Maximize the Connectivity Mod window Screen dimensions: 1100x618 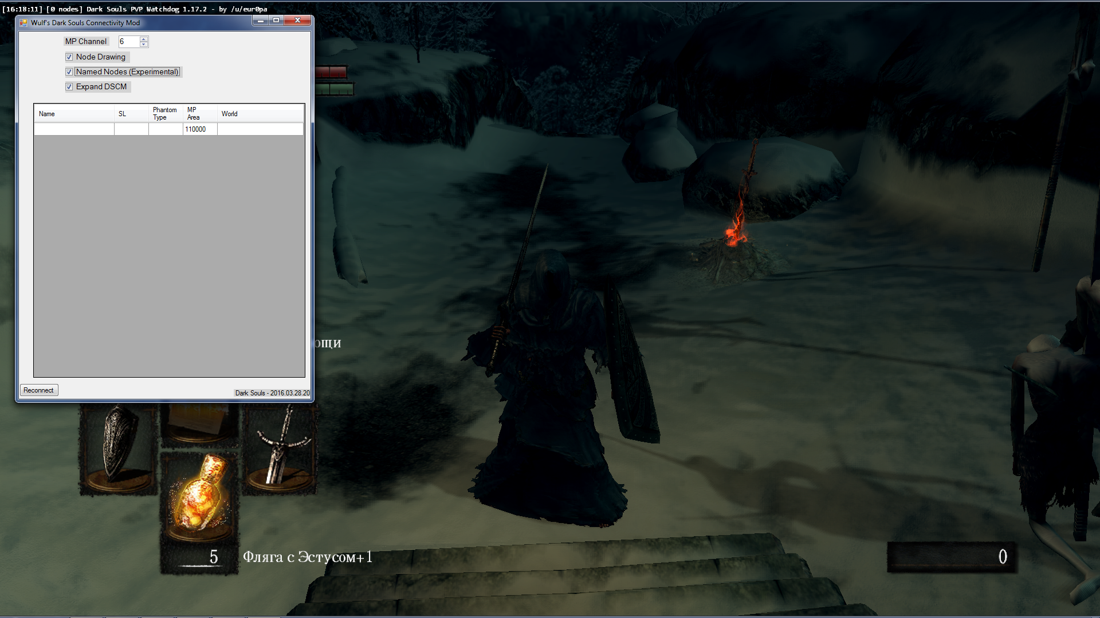(x=276, y=21)
